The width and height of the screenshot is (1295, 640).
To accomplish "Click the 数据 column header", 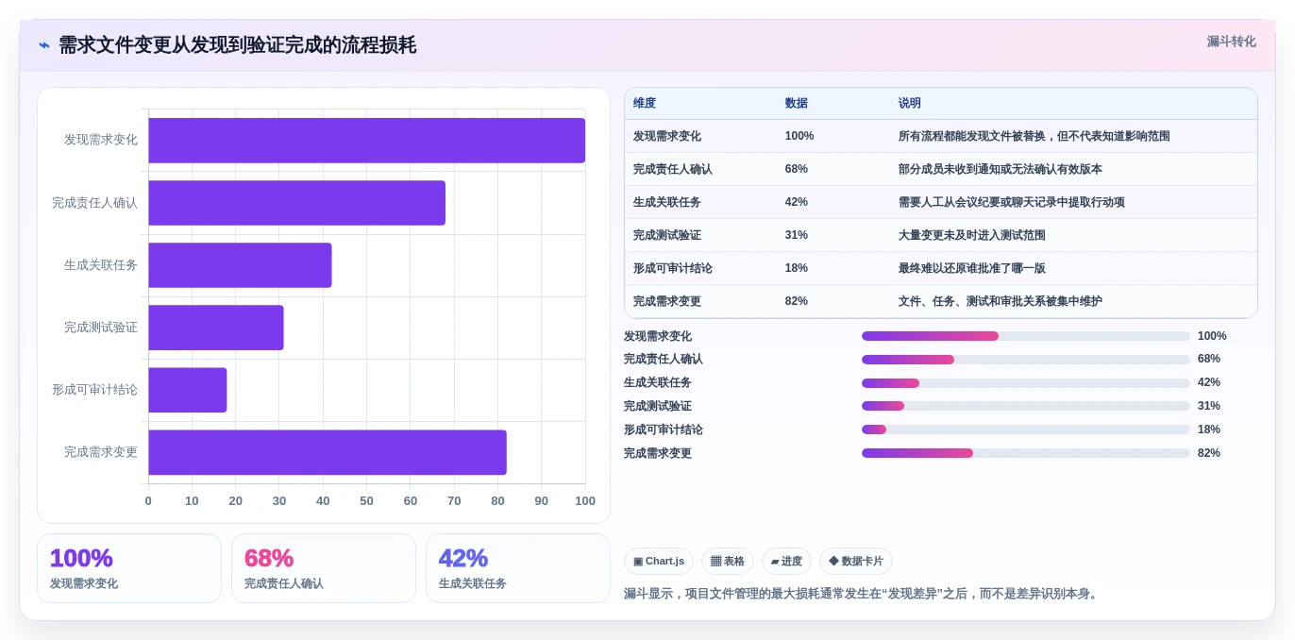I will coord(797,104).
